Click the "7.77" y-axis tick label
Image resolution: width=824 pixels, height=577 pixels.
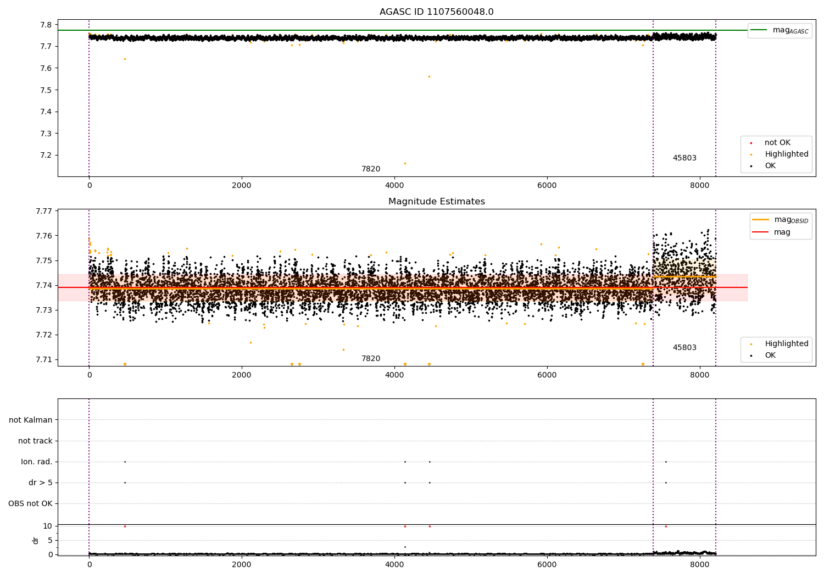tap(44, 211)
